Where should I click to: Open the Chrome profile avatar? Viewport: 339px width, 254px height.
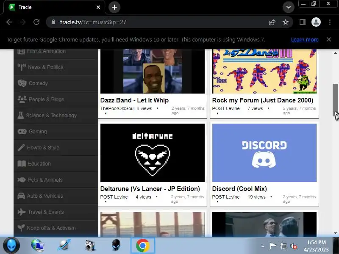(316, 22)
